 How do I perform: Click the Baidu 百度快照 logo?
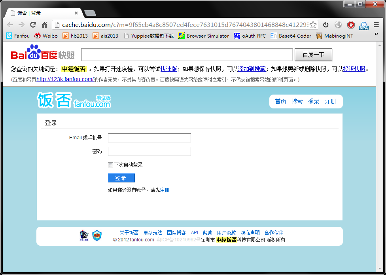[43, 52]
